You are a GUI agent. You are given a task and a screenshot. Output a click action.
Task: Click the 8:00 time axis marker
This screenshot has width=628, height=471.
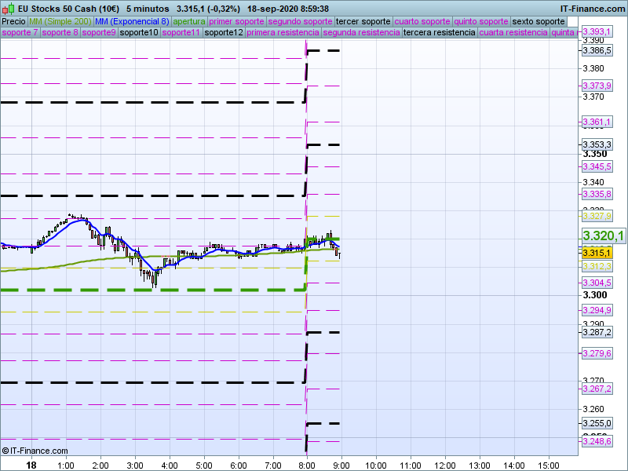tap(307, 466)
